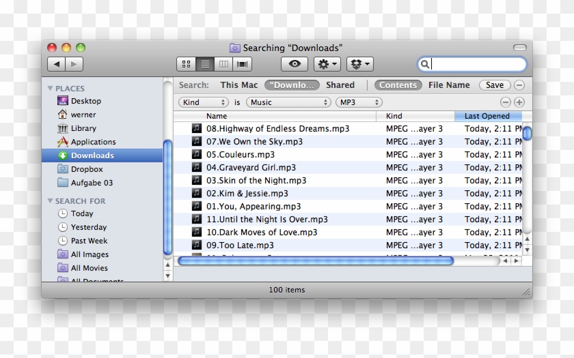574x358 pixels.
Task: Click the Quick Look eye button
Action: tap(295, 64)
